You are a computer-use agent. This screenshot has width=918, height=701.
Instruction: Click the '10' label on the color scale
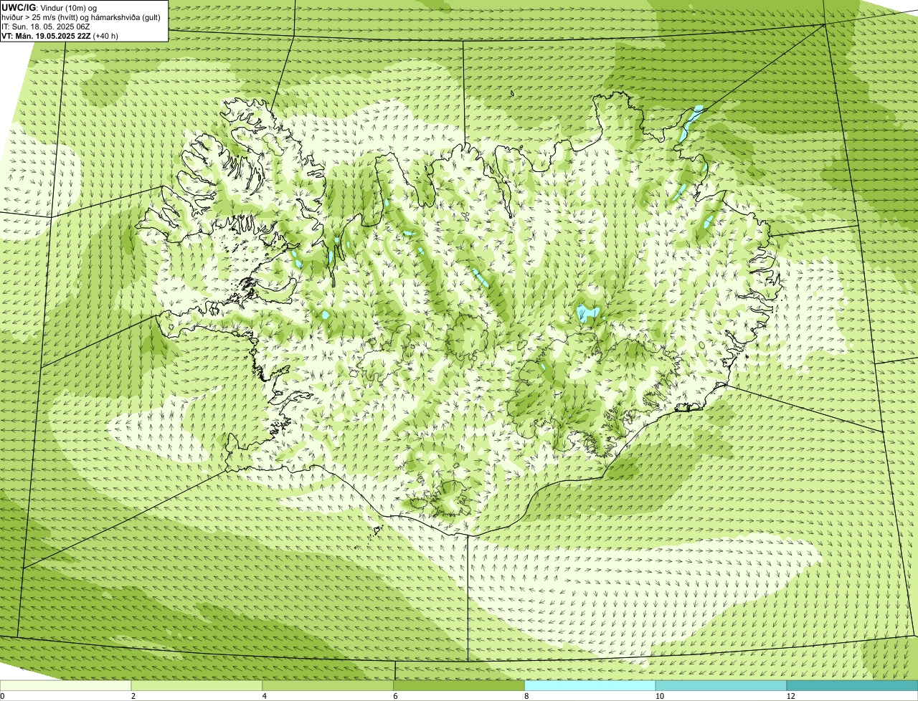(x=658, y=696)
